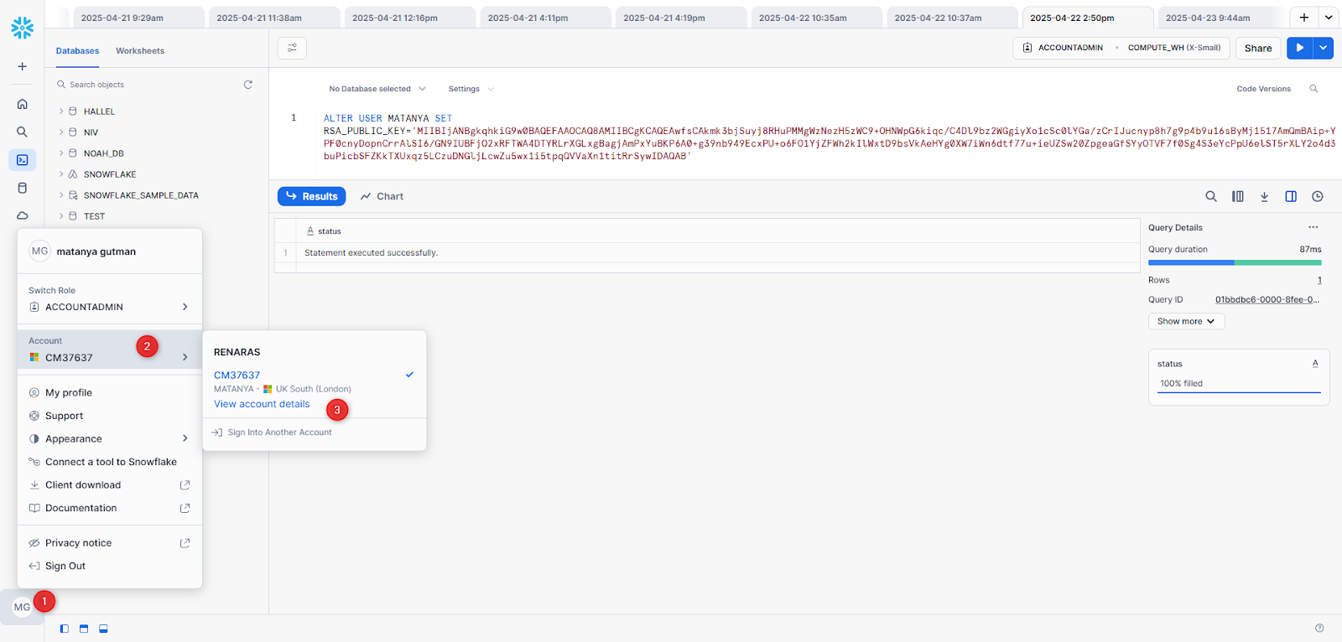Screen dimensions: 1342x642
Task: Search within the editor code
Action: (x=1313, y=89)
